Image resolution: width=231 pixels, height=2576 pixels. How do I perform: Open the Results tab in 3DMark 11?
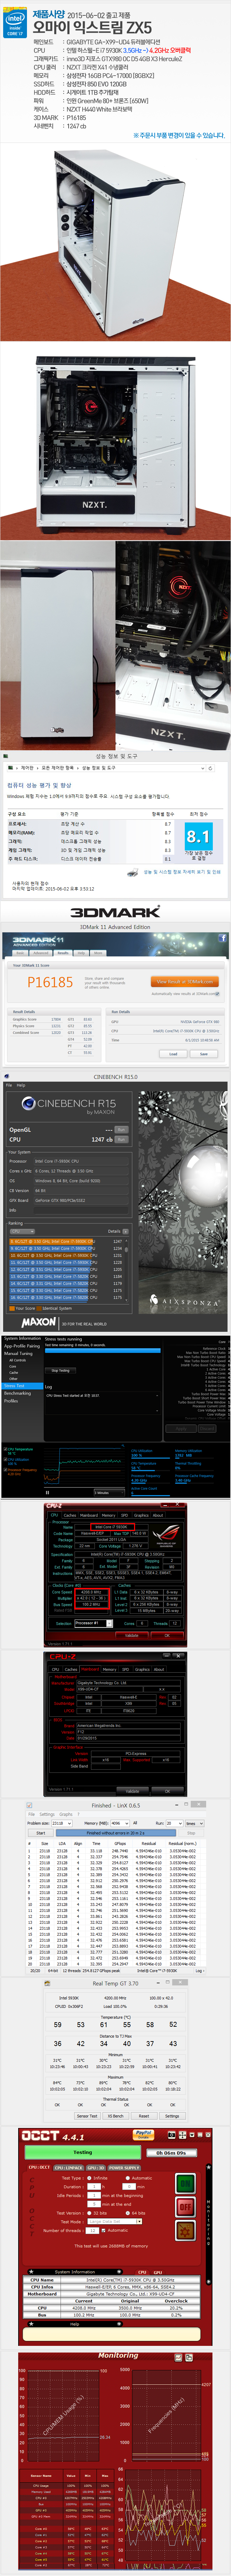point(63,953)
